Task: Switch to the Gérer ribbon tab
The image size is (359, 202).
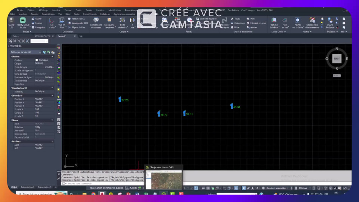Action: click(x=68, y=14)
